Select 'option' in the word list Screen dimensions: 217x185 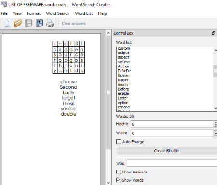pos(123,103)
